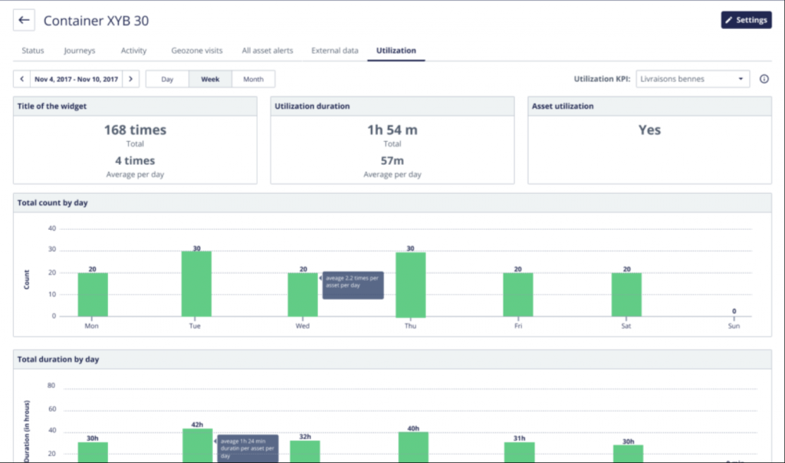This screenshot has width=785, height=463.
Task: Show previous week with left chevron
Action: click(22, 79)
